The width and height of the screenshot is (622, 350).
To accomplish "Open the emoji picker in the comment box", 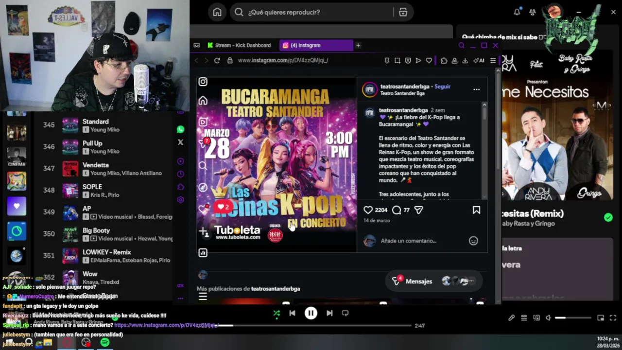I will pyautogui.click(x=473, y=241).
